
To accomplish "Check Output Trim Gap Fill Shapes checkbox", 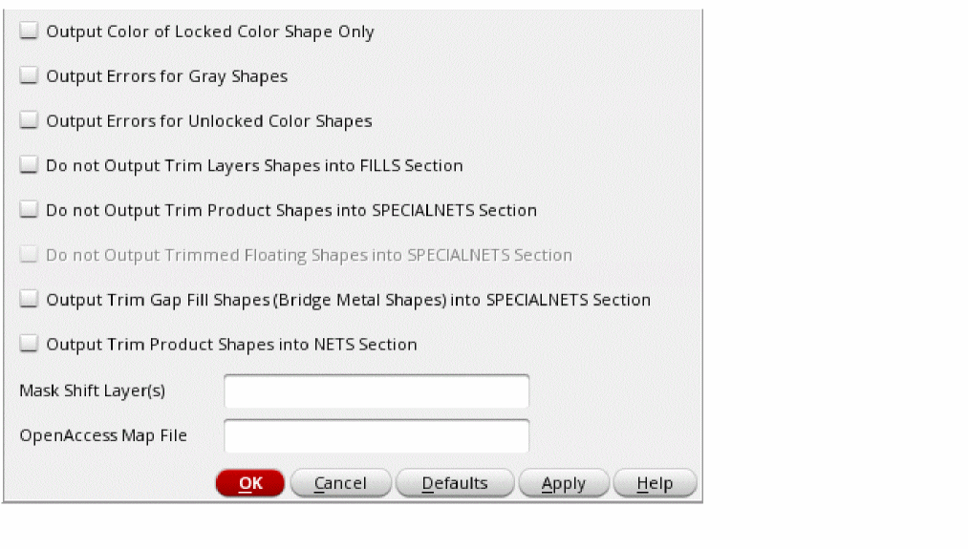I will 30,300.
